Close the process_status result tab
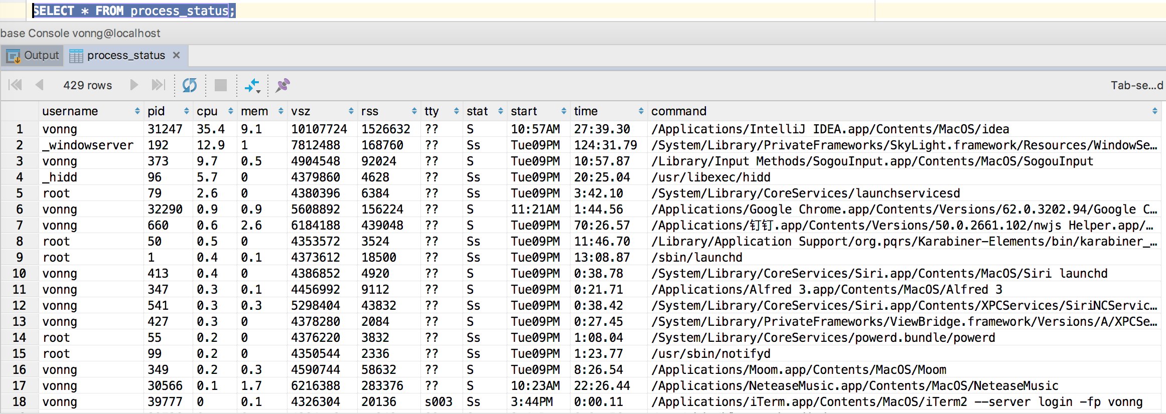The width and height of the screenshot is (1166, 414). (176, 55)
